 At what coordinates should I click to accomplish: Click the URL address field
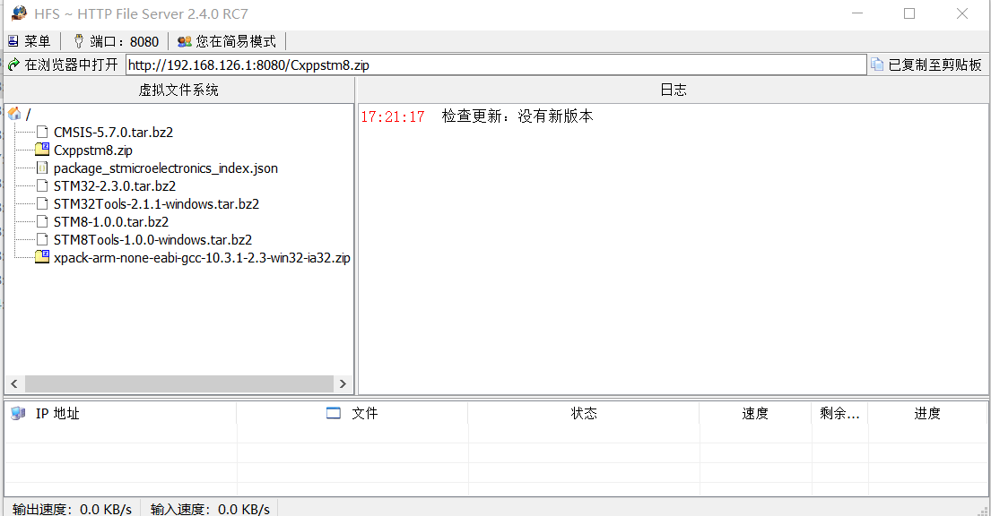coord(495,64)
